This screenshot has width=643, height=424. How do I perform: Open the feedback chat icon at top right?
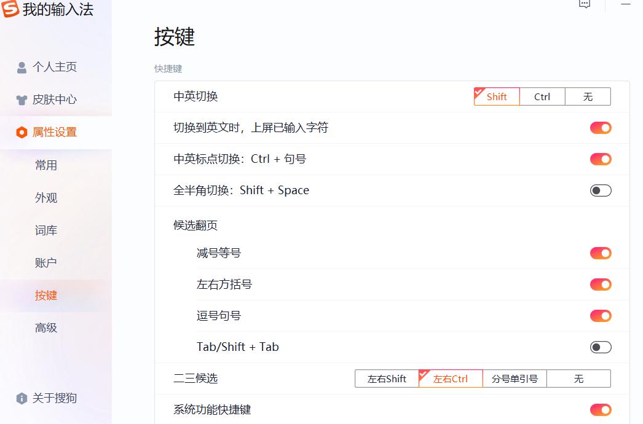coord(584,4)
